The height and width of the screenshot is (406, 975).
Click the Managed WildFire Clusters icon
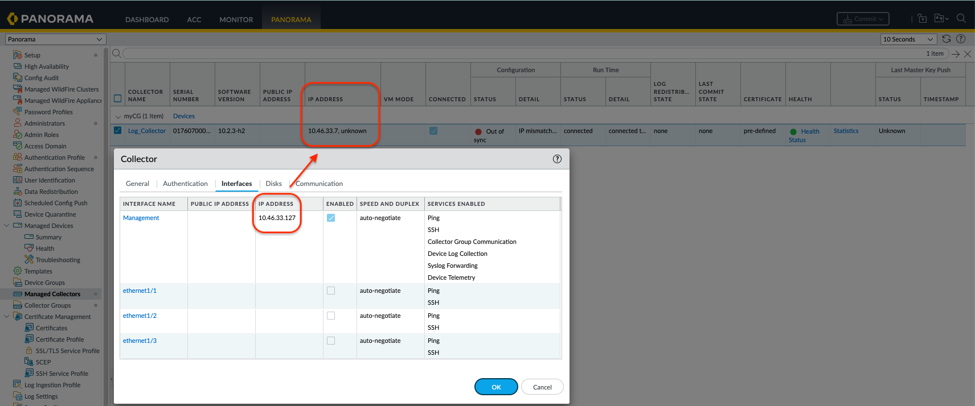[x=17, y=89]
